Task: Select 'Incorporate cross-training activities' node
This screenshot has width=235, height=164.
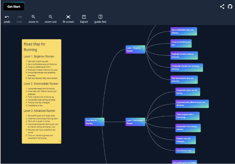Action: [188, 128]
